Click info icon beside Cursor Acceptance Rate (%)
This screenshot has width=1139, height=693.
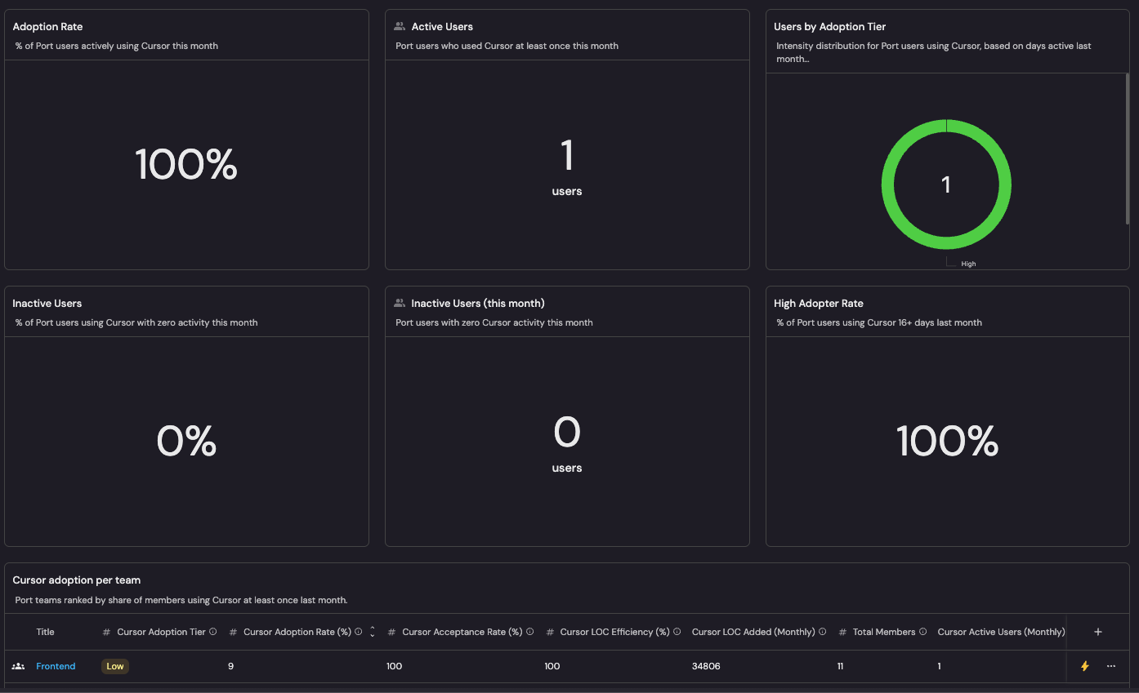530,632
